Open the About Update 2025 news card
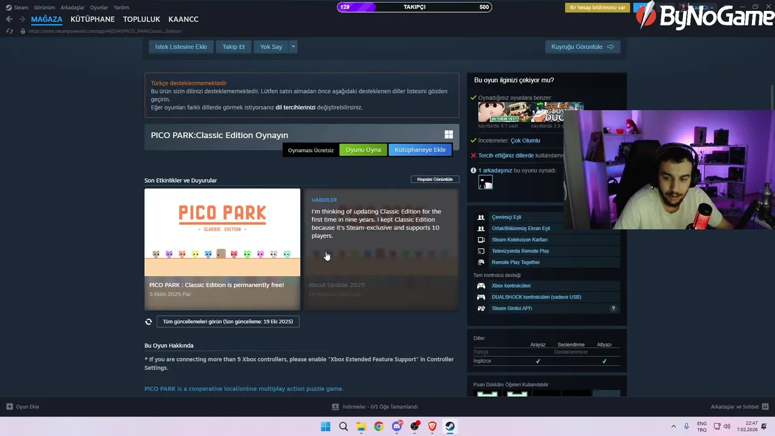 click(381, 249)
